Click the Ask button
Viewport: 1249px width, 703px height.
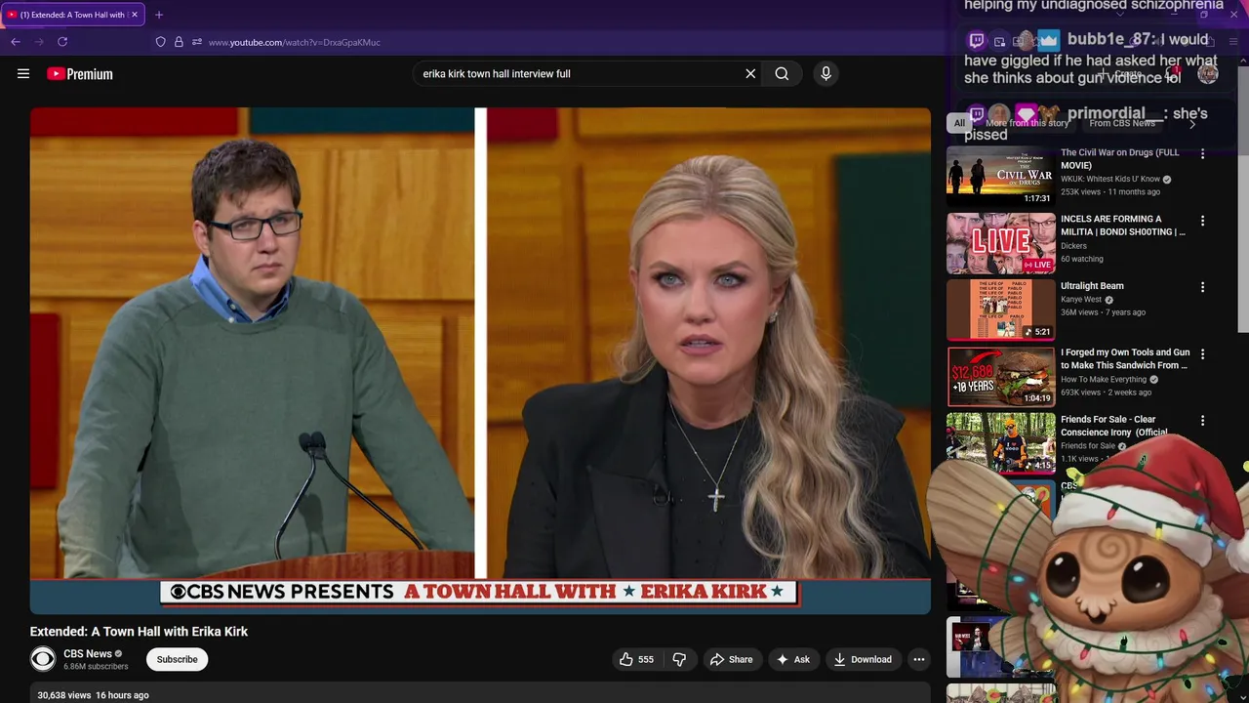792,659
